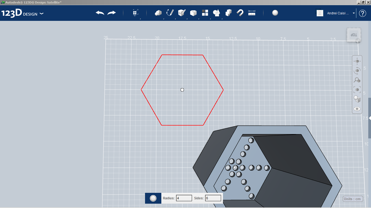Open the Sketch tools menu
The width and height of the screenshot is (371, 208).
point(170,13)
